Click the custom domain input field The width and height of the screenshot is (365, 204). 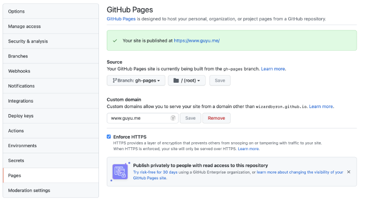click(143, 118)
